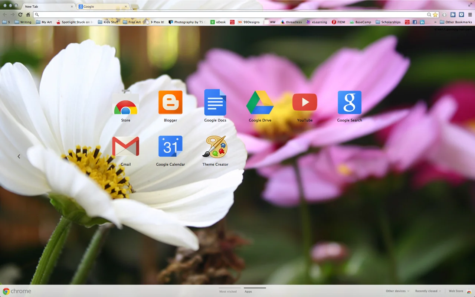Click the clock extension icon
Screen dimensions: 475x297
coord(461,14)
